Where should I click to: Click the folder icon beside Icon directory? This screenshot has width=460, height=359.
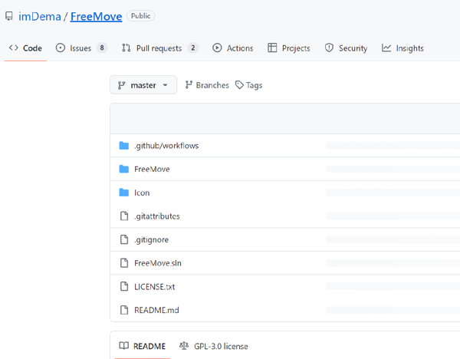124,193
